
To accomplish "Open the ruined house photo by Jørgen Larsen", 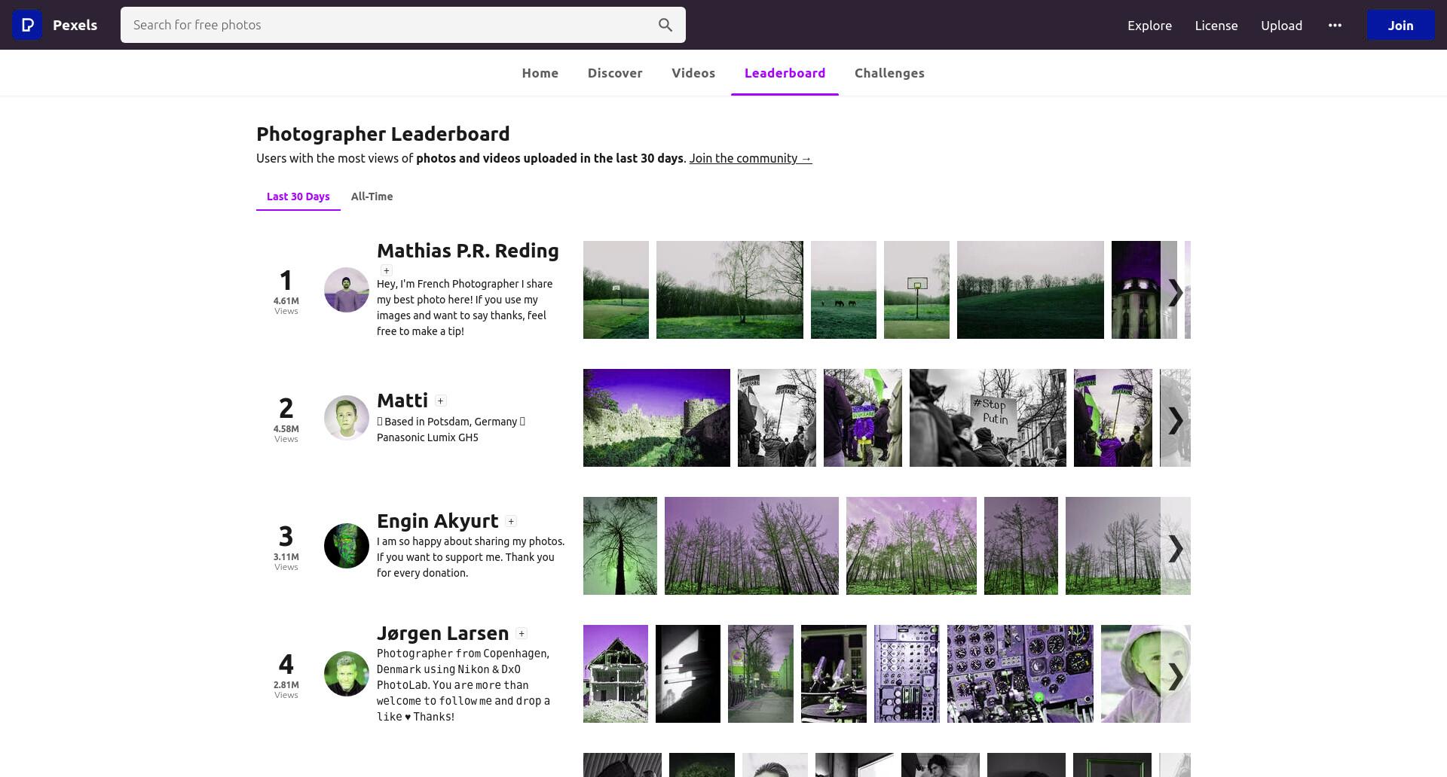I will [616, 674].
